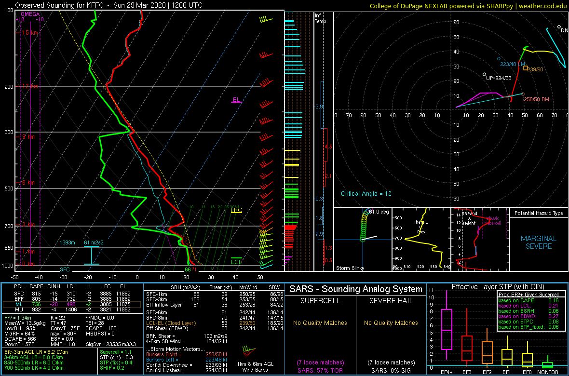Click '700-500mb LR = 4.9 C/km'
This screenshot has height=376, width=569.
point(34,368)
